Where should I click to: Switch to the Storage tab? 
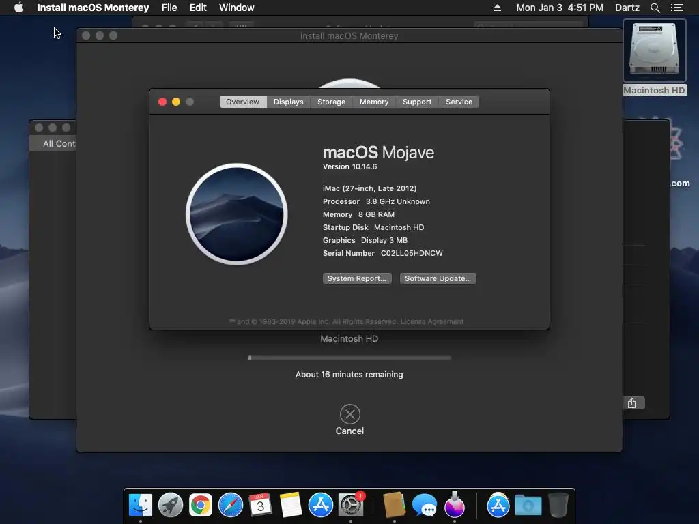point(331,102)
